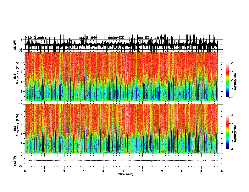Image resolution: width=249 pixels, height=192 pixels.
Task: Click the "VLF Spectra" plot title
Action: [36, 37]
